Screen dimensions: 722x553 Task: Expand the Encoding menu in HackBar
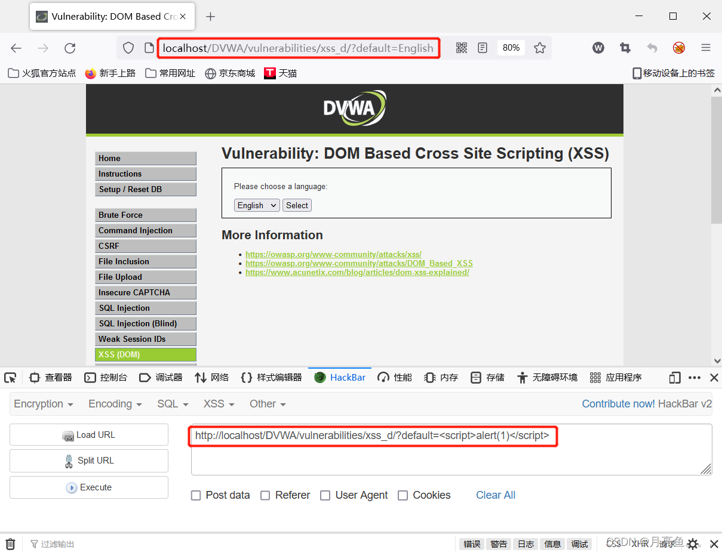115,404
